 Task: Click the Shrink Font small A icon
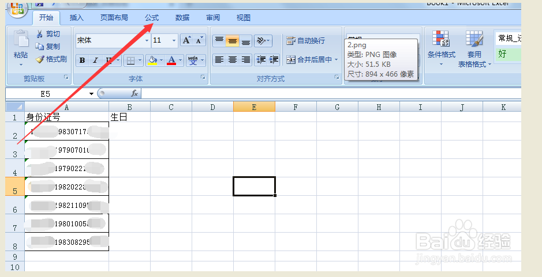[x=199, y=40]
